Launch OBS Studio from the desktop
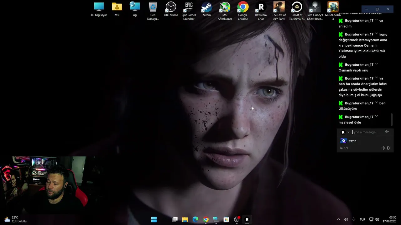The height and width of the screenshot is (225, 401). pyautogui.click(x=171, y=9)
